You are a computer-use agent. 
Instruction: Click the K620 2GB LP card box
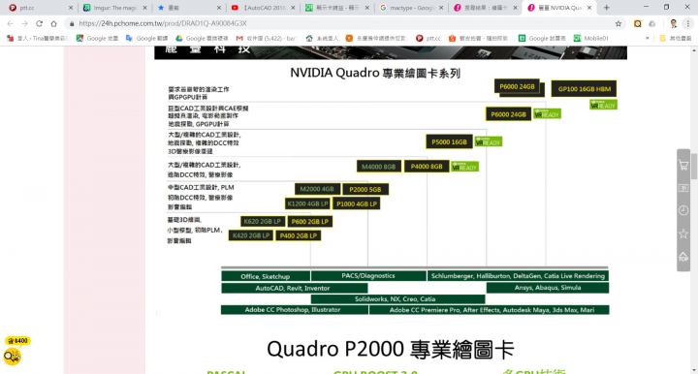263,222
